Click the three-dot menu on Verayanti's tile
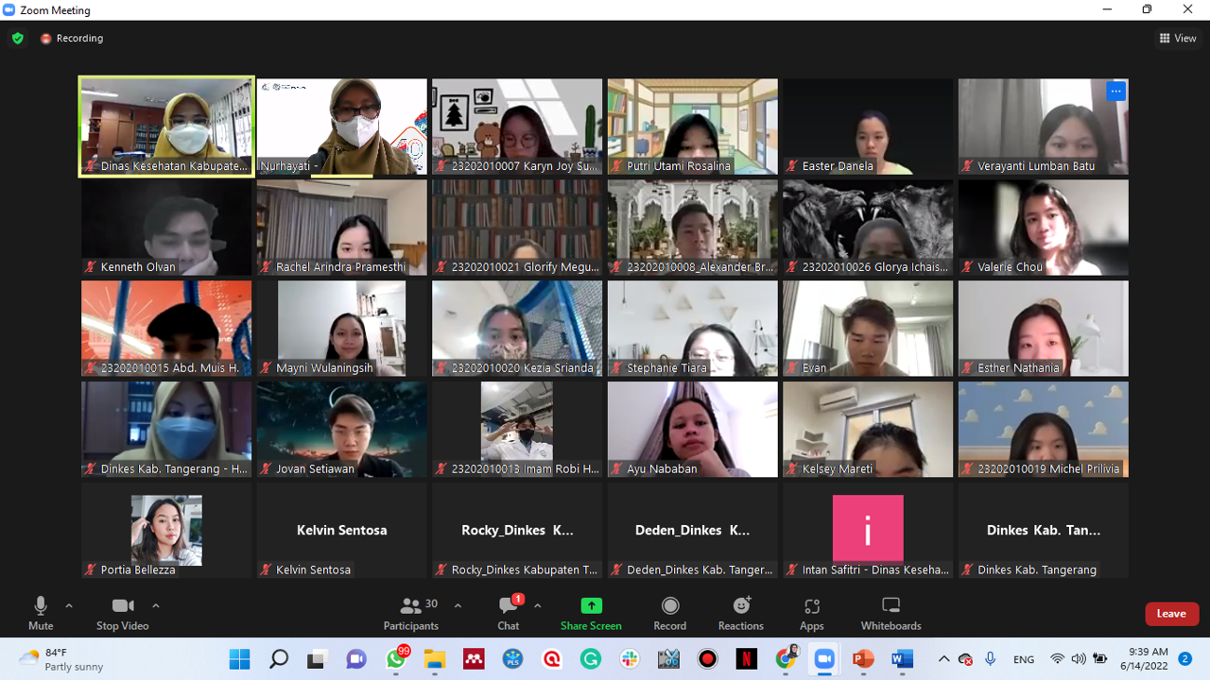The width and height of the screenshot is (1210, 680). point(1115,92)
